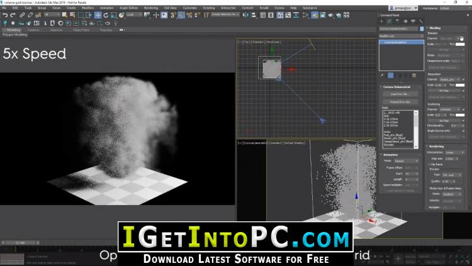Open the Modifier List dropdown
472x266 pixels.
[x=400, y=36]
